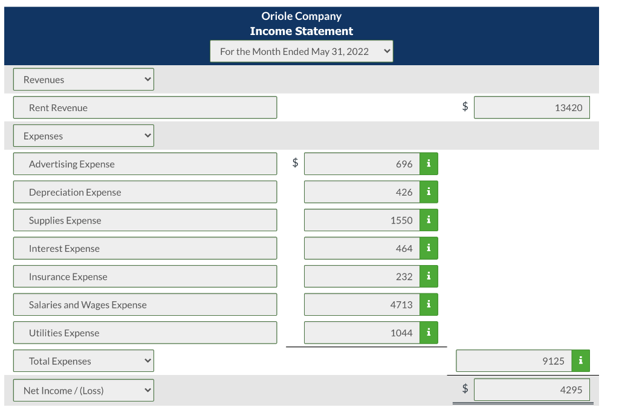Click the info icon beside Depreciation Expense amount
The image size is (619, 416).
coord(430,191)
